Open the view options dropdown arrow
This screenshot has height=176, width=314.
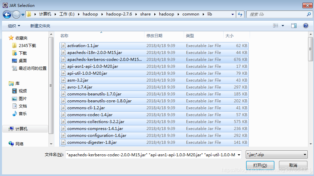[283, 26]
